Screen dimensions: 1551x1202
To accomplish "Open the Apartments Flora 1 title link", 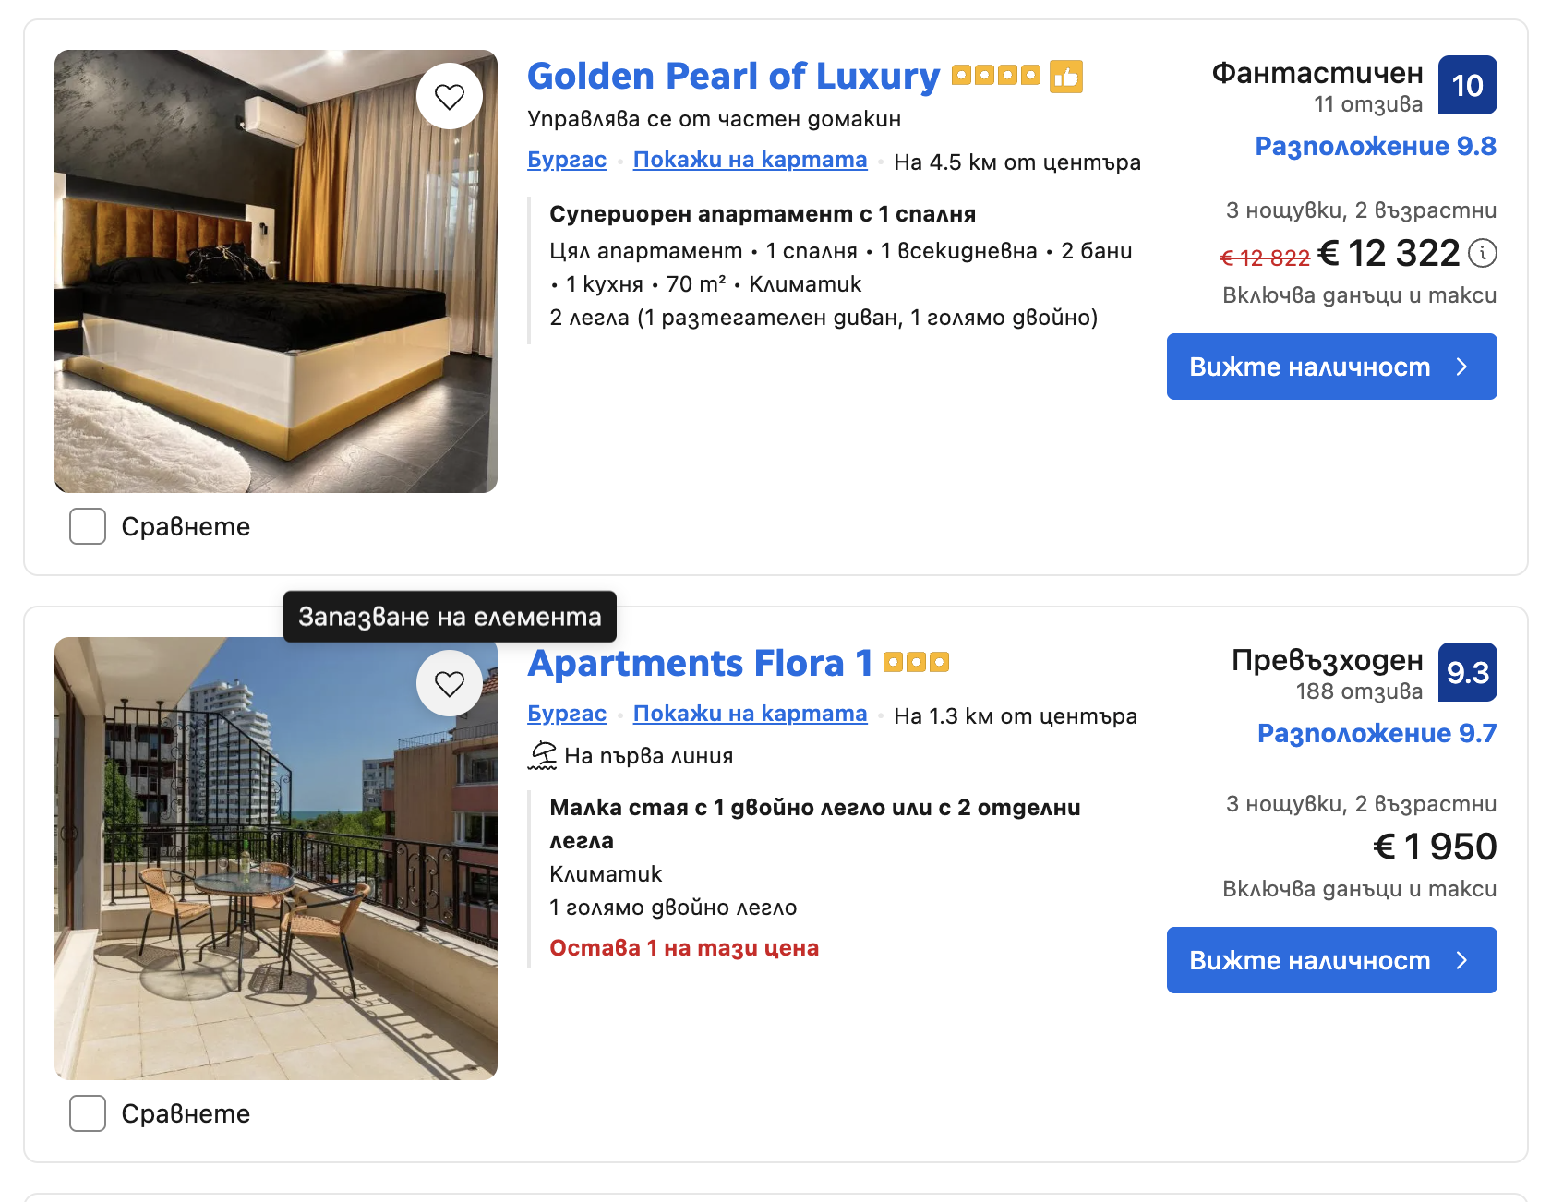I will pyautogui.click(x=700, y=663).
